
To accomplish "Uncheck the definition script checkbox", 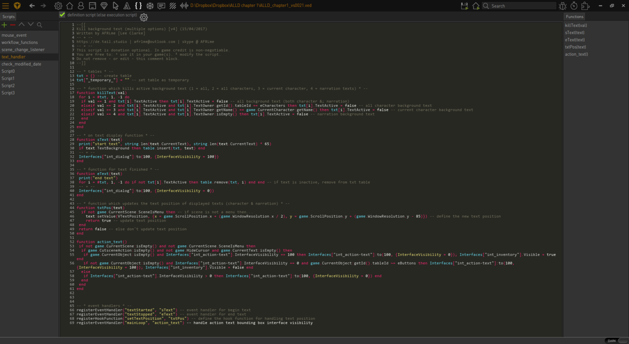I will pyautogui.click(x=62, y=15).
